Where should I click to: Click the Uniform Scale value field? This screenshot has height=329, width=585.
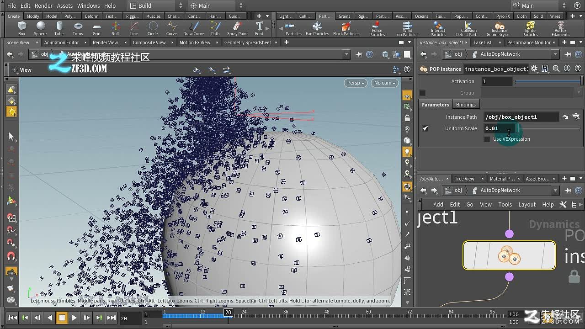(x=500, y=128)
